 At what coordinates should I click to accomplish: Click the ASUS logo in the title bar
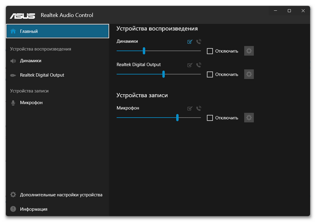click(x=22, y=16)
